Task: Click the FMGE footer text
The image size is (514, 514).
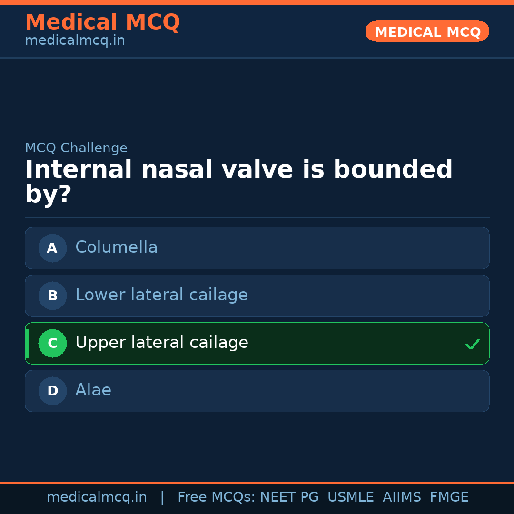Action: 449,497
